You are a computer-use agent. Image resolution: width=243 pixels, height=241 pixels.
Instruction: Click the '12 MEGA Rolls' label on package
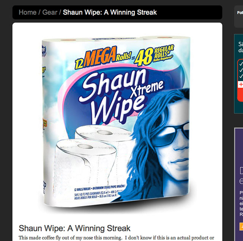click(103, 57)
